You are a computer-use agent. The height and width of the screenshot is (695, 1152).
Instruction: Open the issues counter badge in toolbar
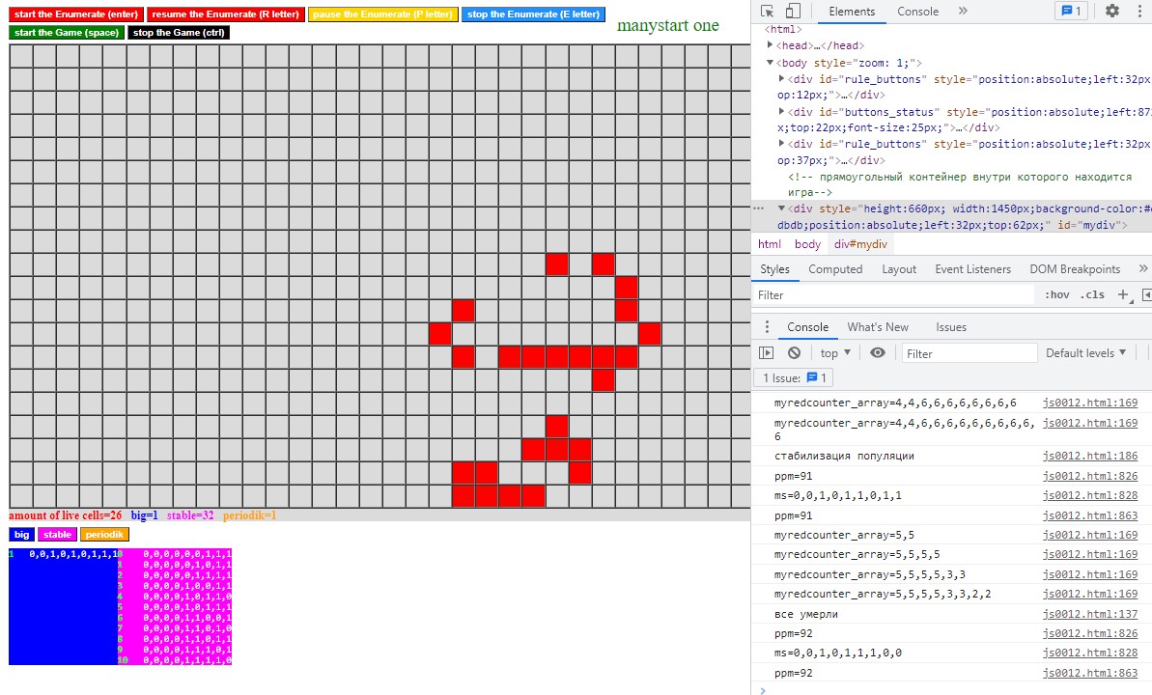click(x=1071, y=11)
